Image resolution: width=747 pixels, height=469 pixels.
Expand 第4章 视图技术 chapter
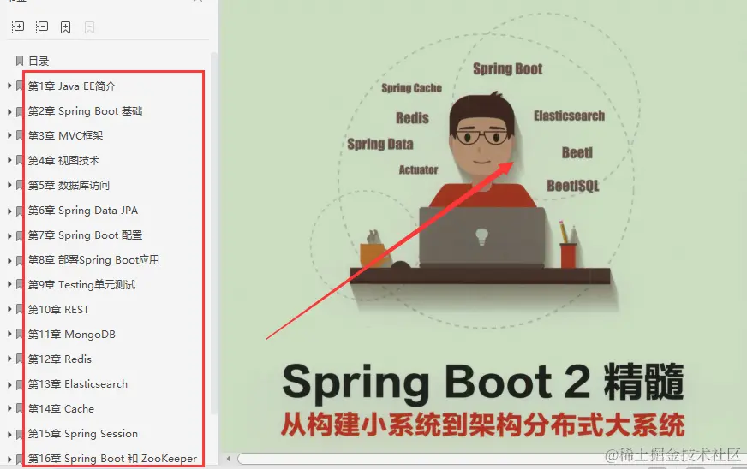(9, 160)
